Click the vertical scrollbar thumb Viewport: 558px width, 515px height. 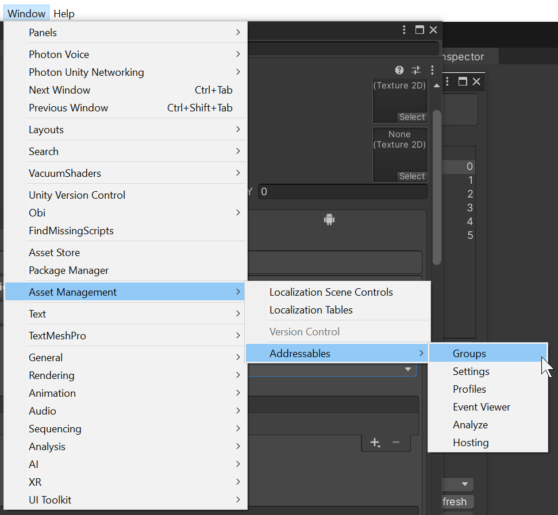(437, 184)
